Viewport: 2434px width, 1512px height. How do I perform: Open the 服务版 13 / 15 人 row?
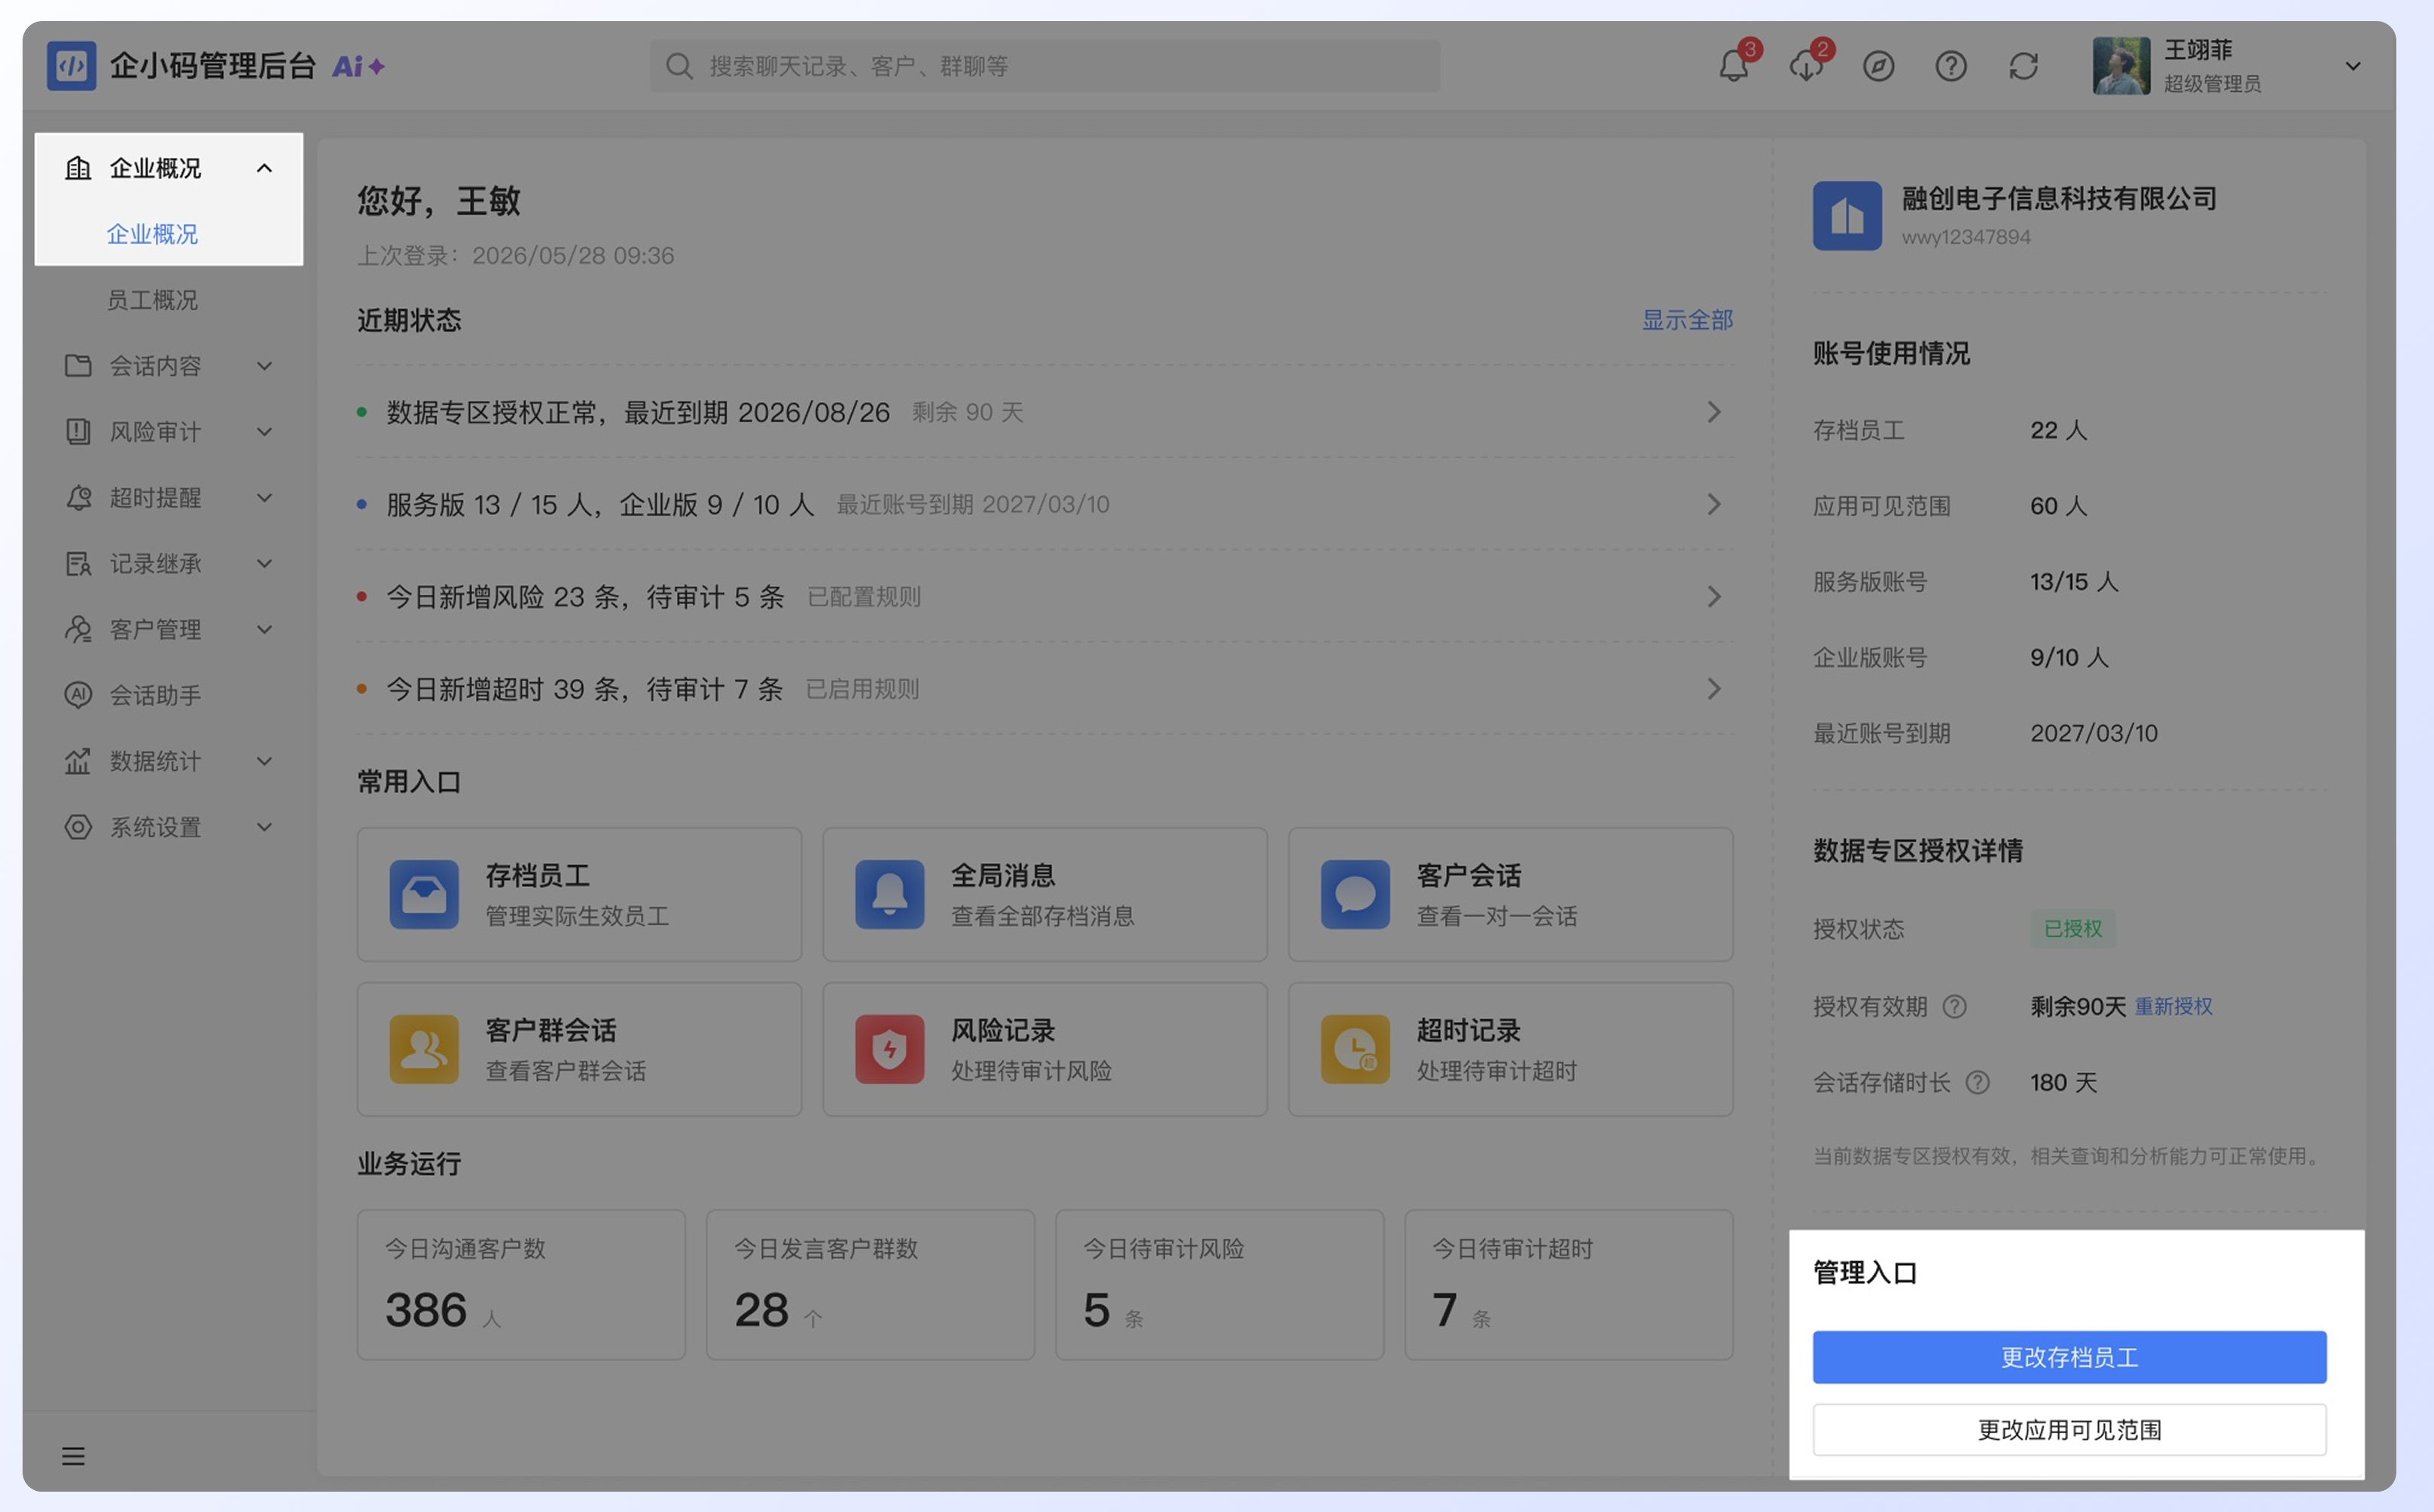[x=1045, y=505]
